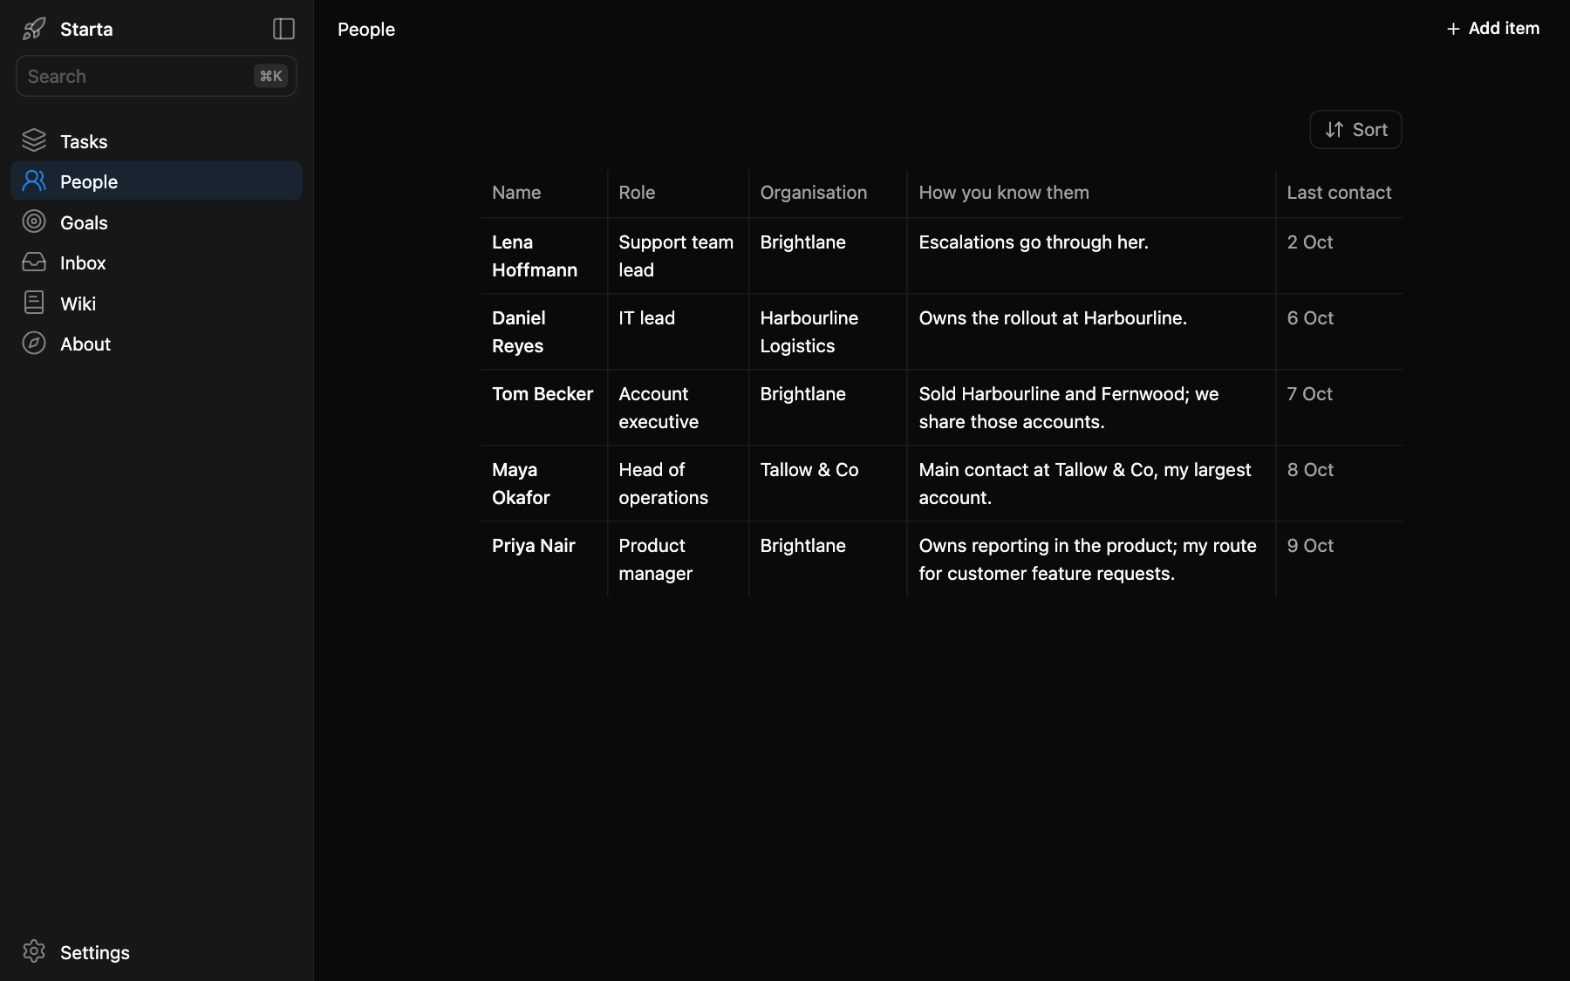Image resolution: width=1570 pixels, height=981 pixels.
Task: Click the Settings gear icon
Action: coord(34,951)
